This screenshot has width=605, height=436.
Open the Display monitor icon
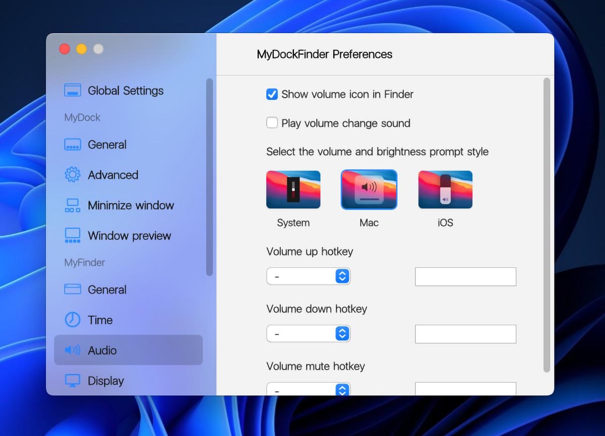coord(73,381)
